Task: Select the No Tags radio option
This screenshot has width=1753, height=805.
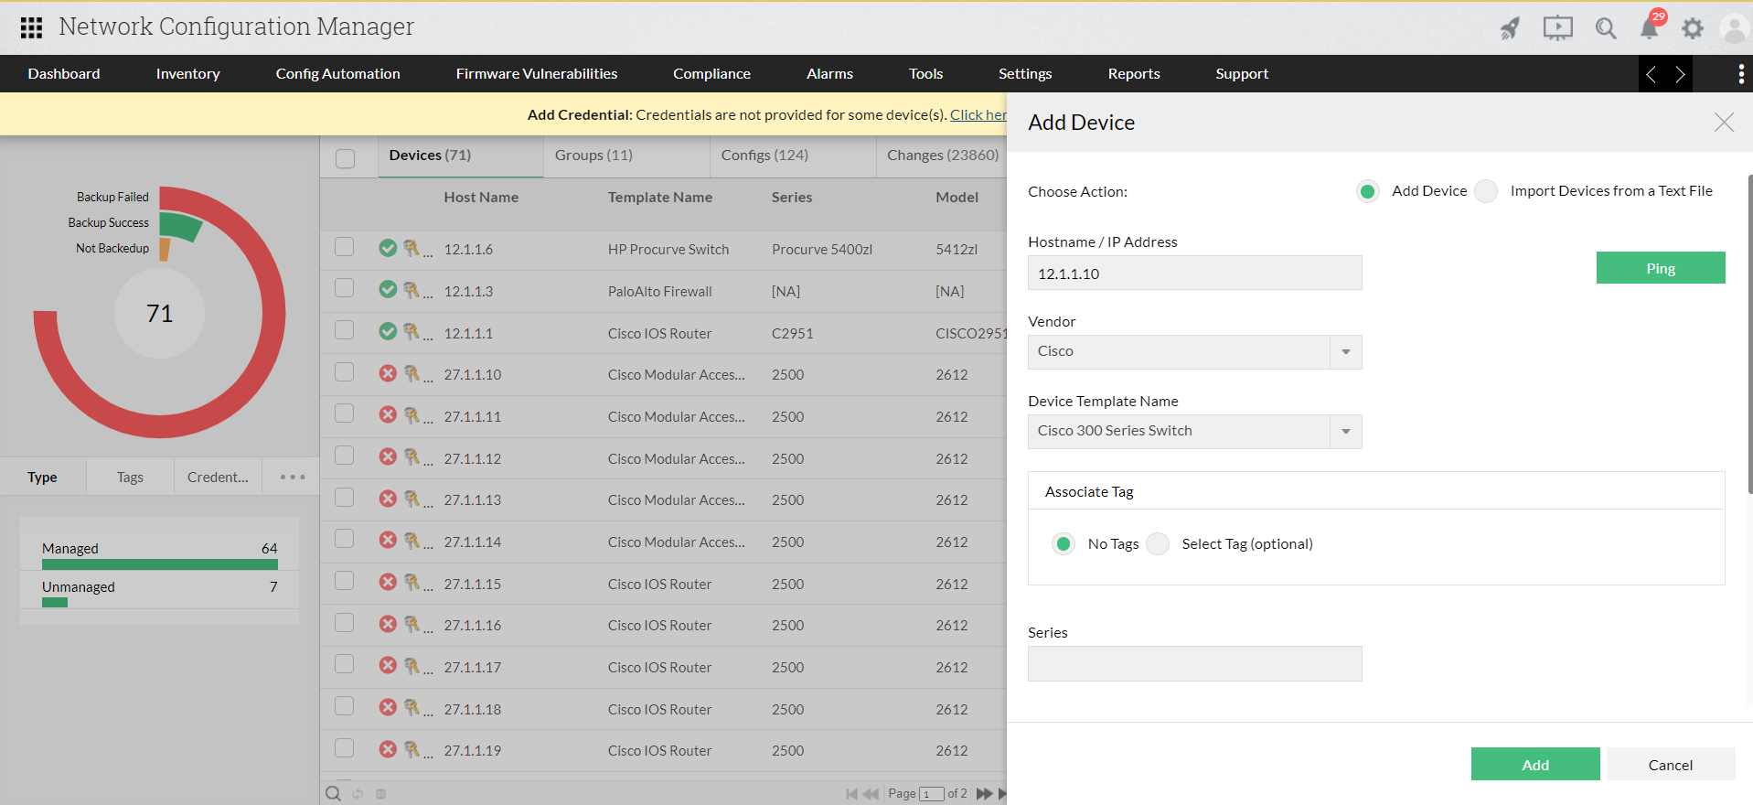Action: point(1064,544)
